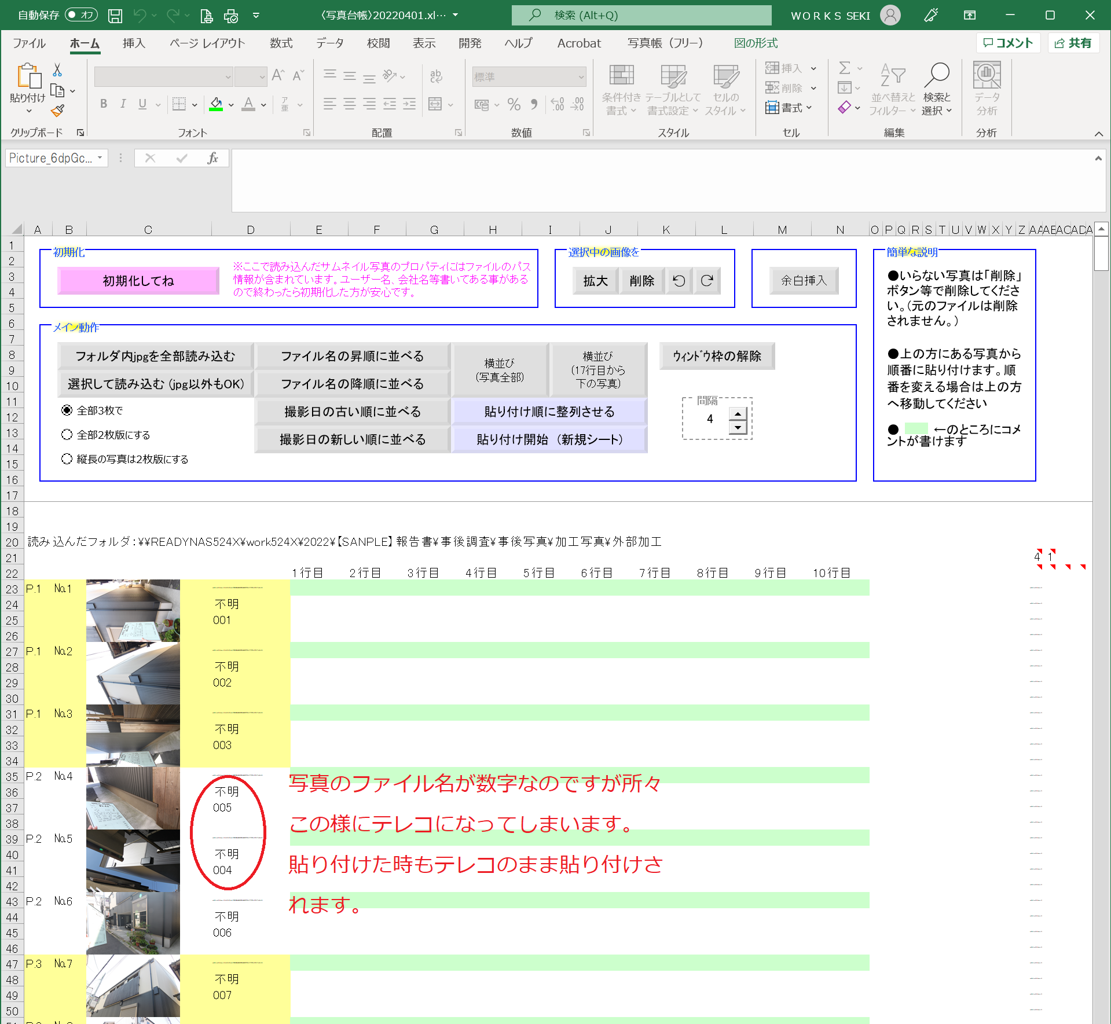The image size is (1111, 1024).
Task: Open the 挿入 ribbon tab
Action: pos(134,43)
